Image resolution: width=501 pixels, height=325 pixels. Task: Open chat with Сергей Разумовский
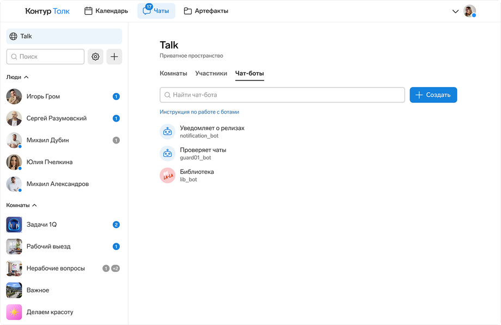point(64,118)
